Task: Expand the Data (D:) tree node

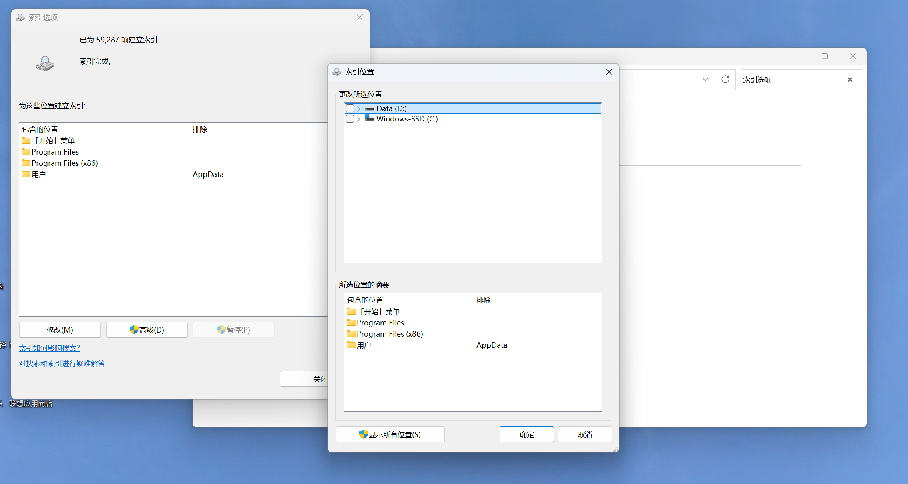Action: click(359, 109)
